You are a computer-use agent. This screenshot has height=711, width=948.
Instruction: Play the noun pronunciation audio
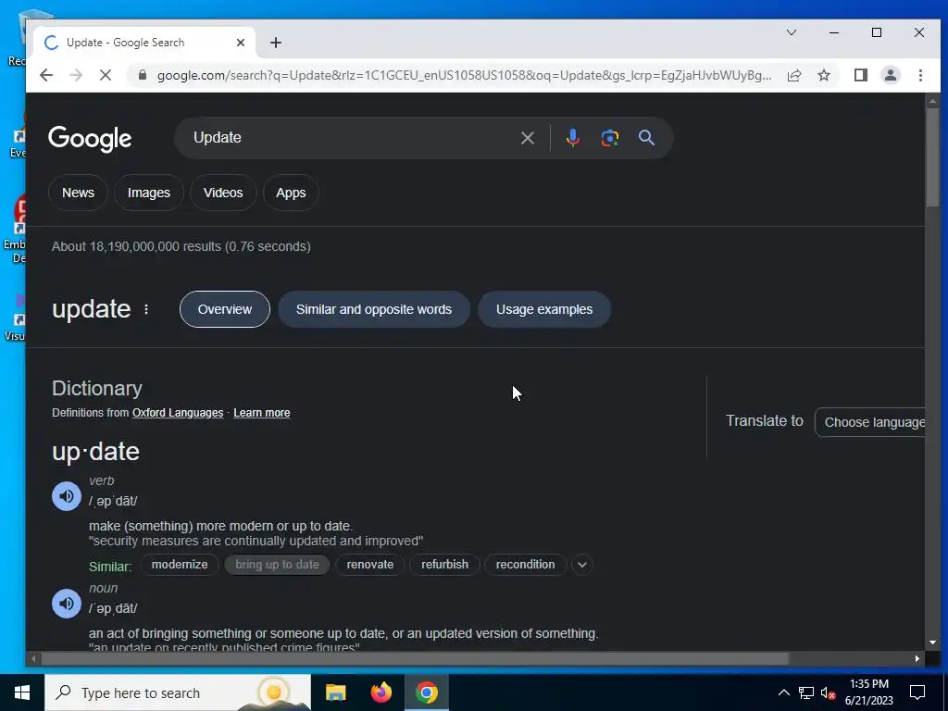[67, 604]
